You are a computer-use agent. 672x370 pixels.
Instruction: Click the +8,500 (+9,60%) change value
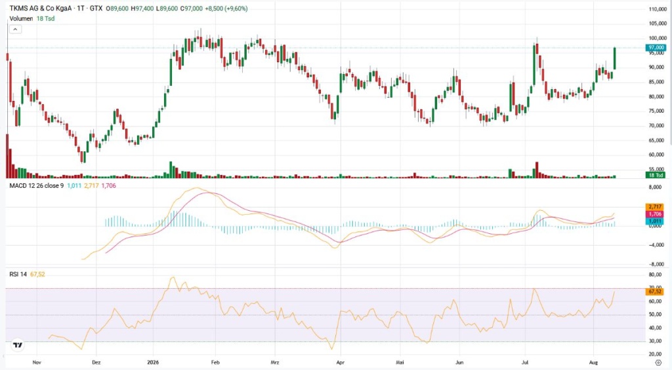pos(226,9)
